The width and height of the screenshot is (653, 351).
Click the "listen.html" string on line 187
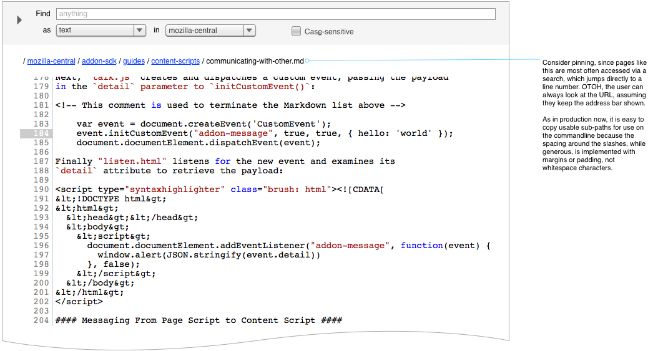132,161
